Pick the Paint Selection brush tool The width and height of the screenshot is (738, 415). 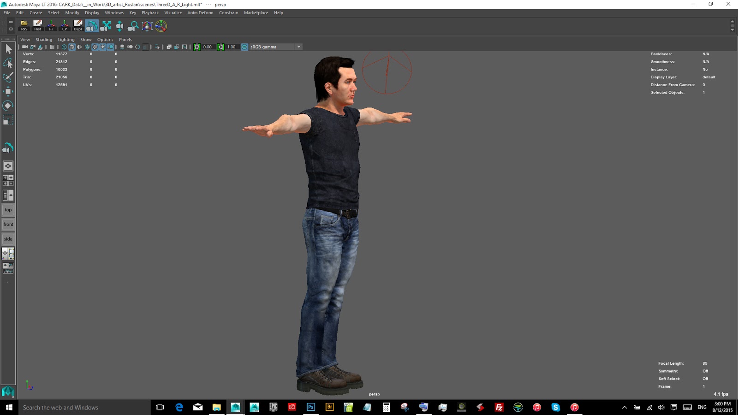[x=8, y=77]
